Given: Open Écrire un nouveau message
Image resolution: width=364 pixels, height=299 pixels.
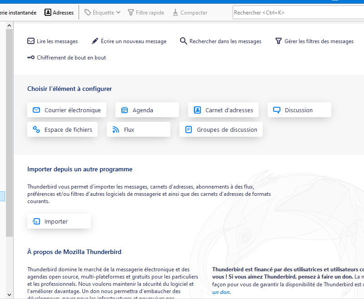Looking at the screenshot, I should (134, 41).
